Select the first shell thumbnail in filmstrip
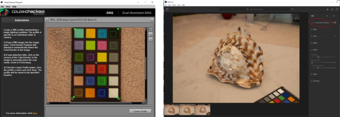Screen dimensions: 340x117 (172, 109)
